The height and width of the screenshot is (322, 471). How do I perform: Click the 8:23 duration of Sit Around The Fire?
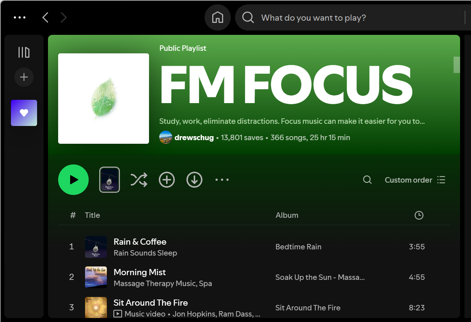coord(417,308)
